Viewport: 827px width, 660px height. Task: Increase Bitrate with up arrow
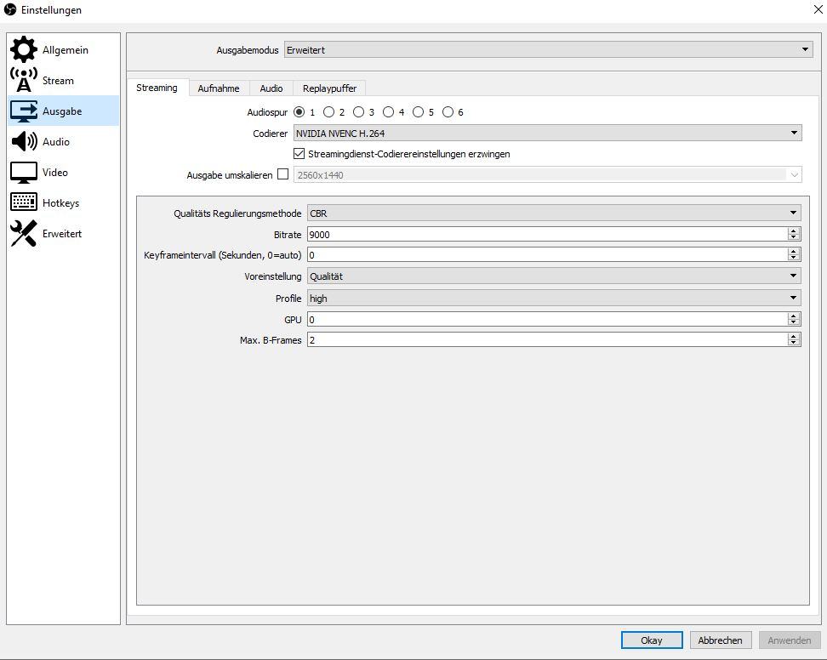(793, 230)
